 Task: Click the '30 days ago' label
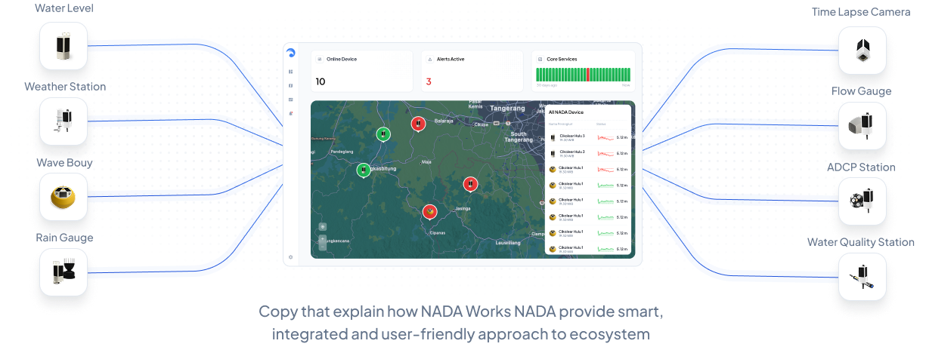click(547, 85)
